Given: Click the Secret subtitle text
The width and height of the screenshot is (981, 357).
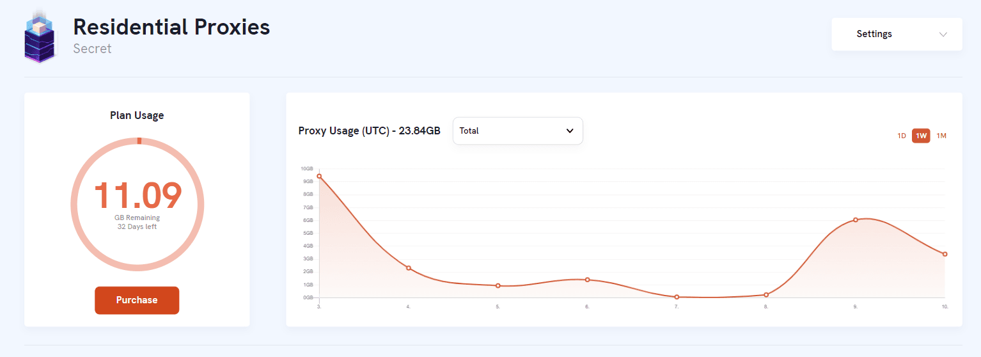Looking at the screenshot, I should (92, 49).
